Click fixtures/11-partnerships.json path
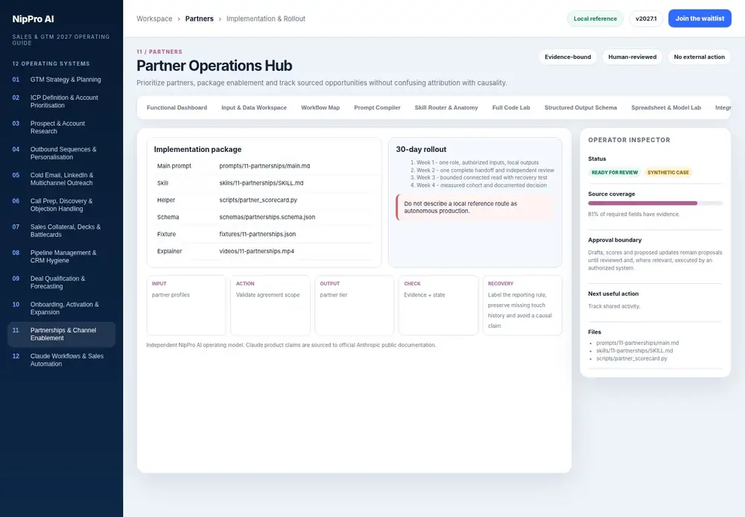745x517 pixels. tap(258, 234)
